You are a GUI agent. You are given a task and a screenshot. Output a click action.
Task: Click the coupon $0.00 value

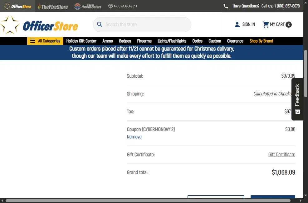tap(290, 129)
